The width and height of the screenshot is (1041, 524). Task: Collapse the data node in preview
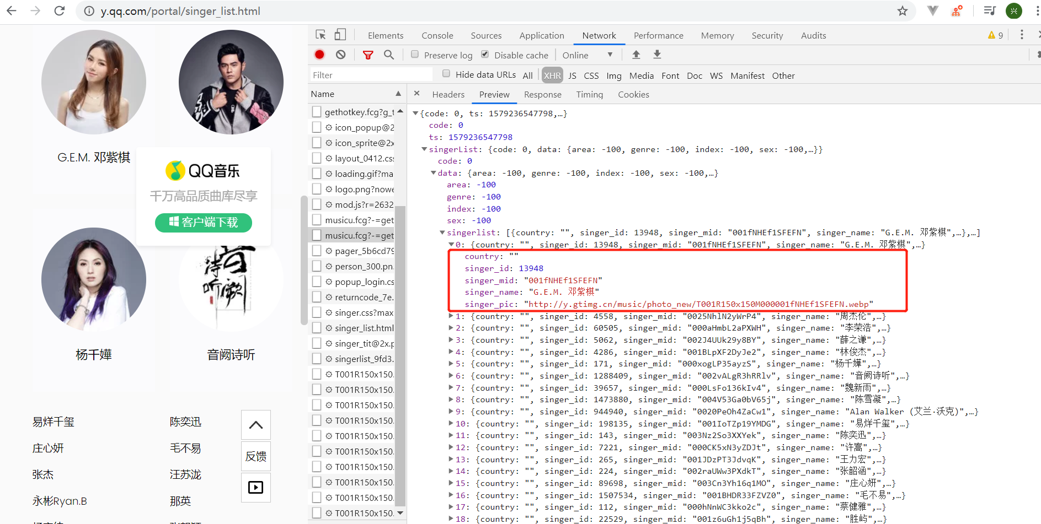click(434, 173)
